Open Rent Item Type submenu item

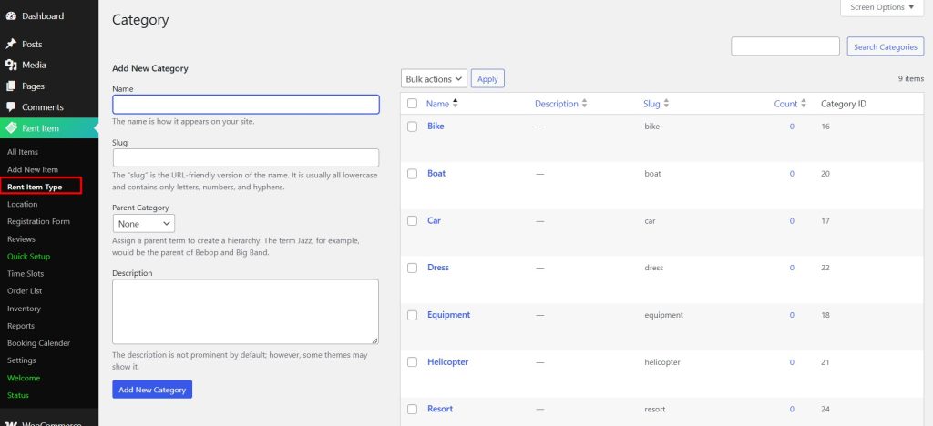click(x=35, y=187)
